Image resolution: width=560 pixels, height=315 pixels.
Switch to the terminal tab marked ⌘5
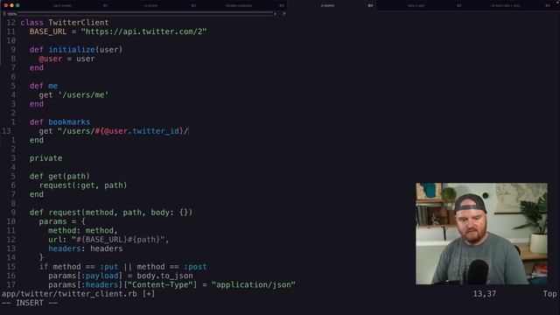(421, 5)
